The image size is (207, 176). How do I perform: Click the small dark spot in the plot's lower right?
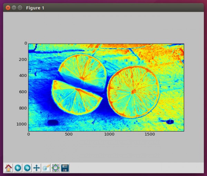[x=170, y=122]
